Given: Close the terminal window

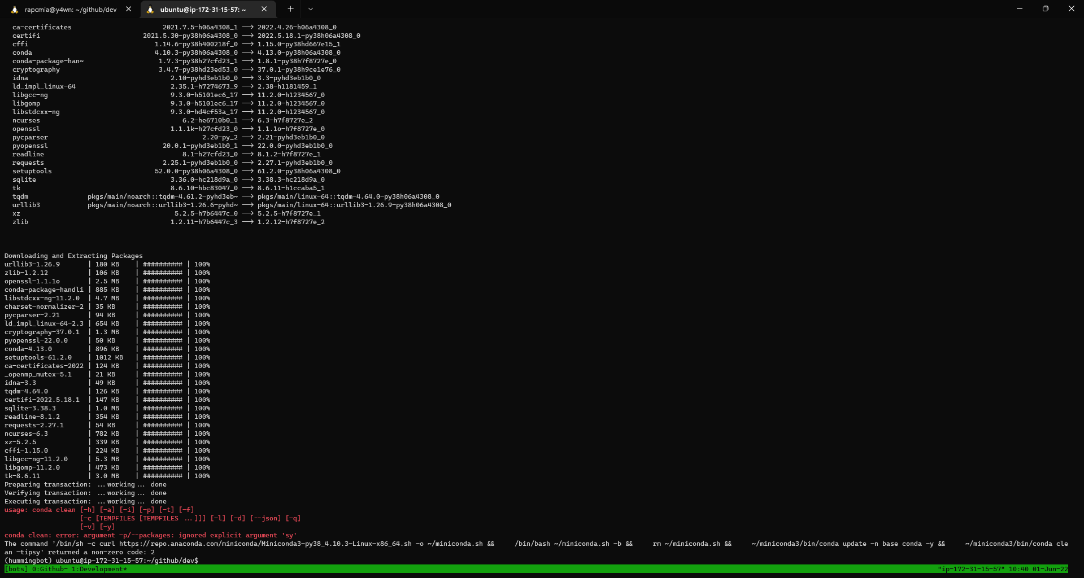Looking at the screenshot, I should [1071, 8].
